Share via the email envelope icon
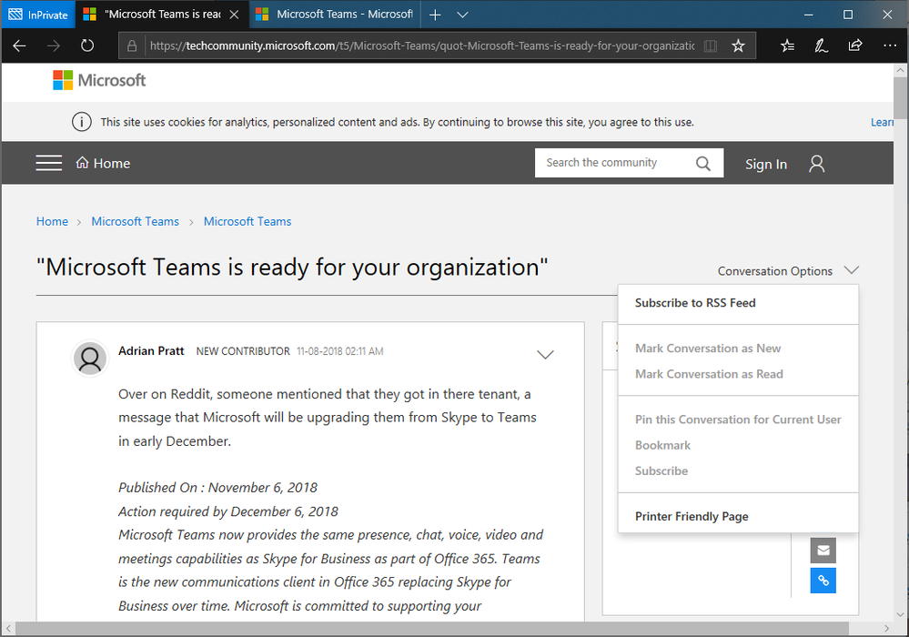Image resolution: width=909 pixels, height=637 pixels. tap(823, 550)
